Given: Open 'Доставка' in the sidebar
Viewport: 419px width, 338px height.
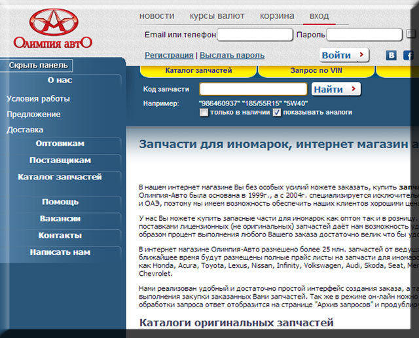Looking at the screenshot, I should [x=25, y=130].
